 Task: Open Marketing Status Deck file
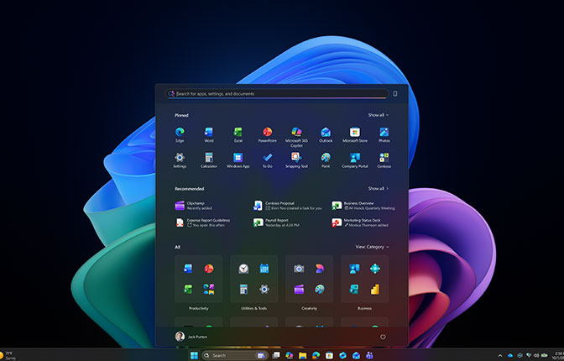click(x=359, y=222)
